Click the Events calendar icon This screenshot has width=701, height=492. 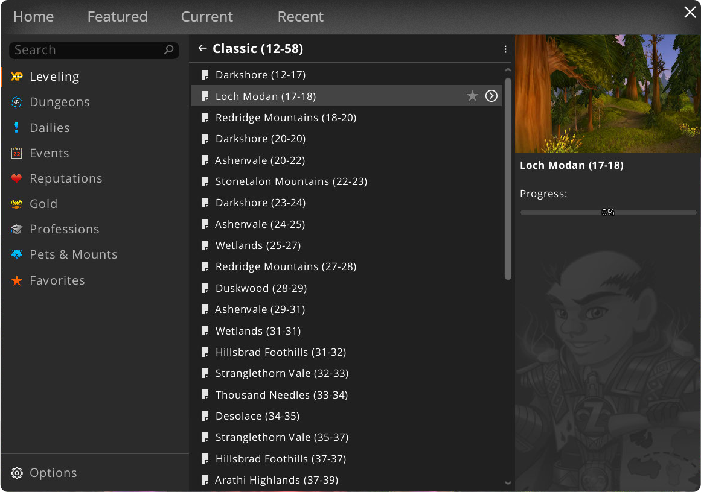[17, 153]
